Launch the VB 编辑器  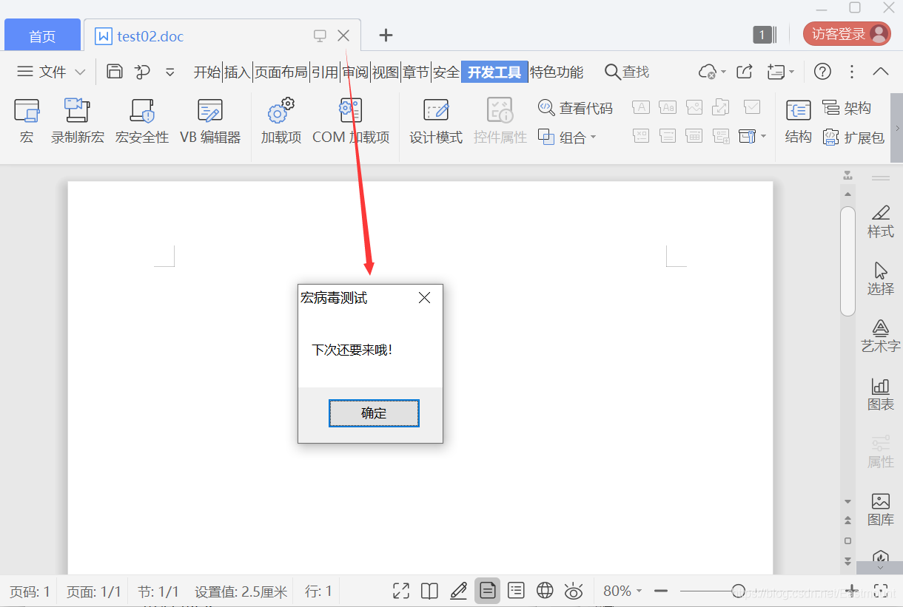click(x=210, y=122)
